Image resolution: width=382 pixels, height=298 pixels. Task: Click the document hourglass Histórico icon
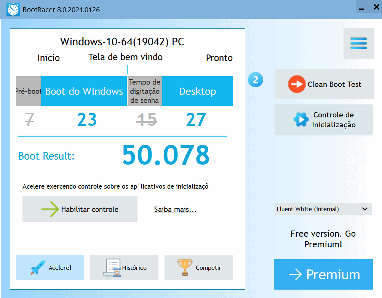[x=112, y=268]
